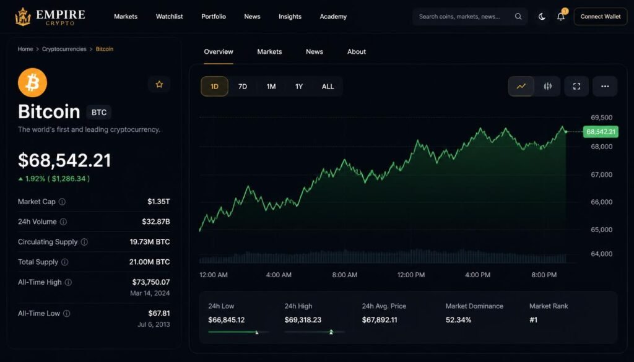Switch to the Bitcoin News tab
634x362 pixels.
pos(314,52)
